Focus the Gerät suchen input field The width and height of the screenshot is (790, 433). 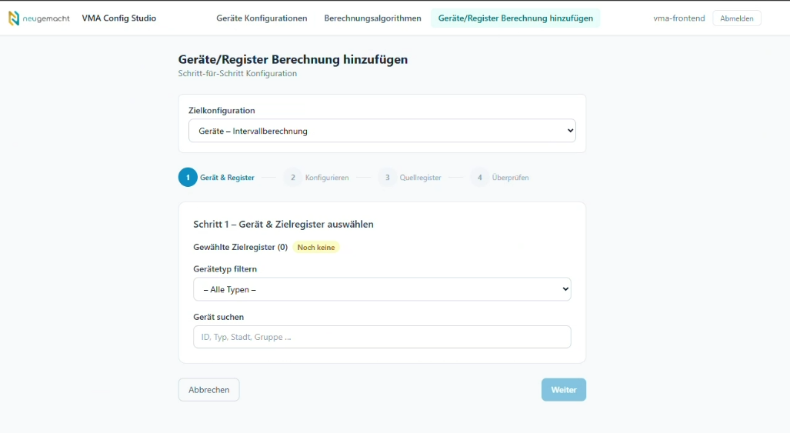tap(382, 337)
